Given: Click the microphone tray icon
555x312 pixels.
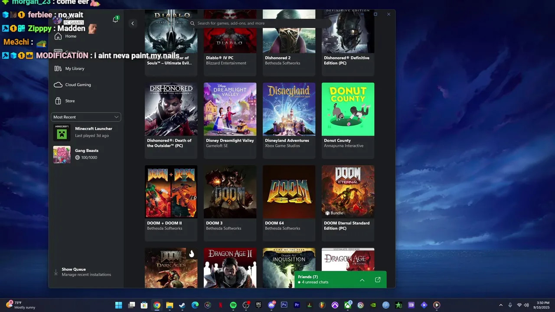Looking at the screenshot, I should [510, 305].
